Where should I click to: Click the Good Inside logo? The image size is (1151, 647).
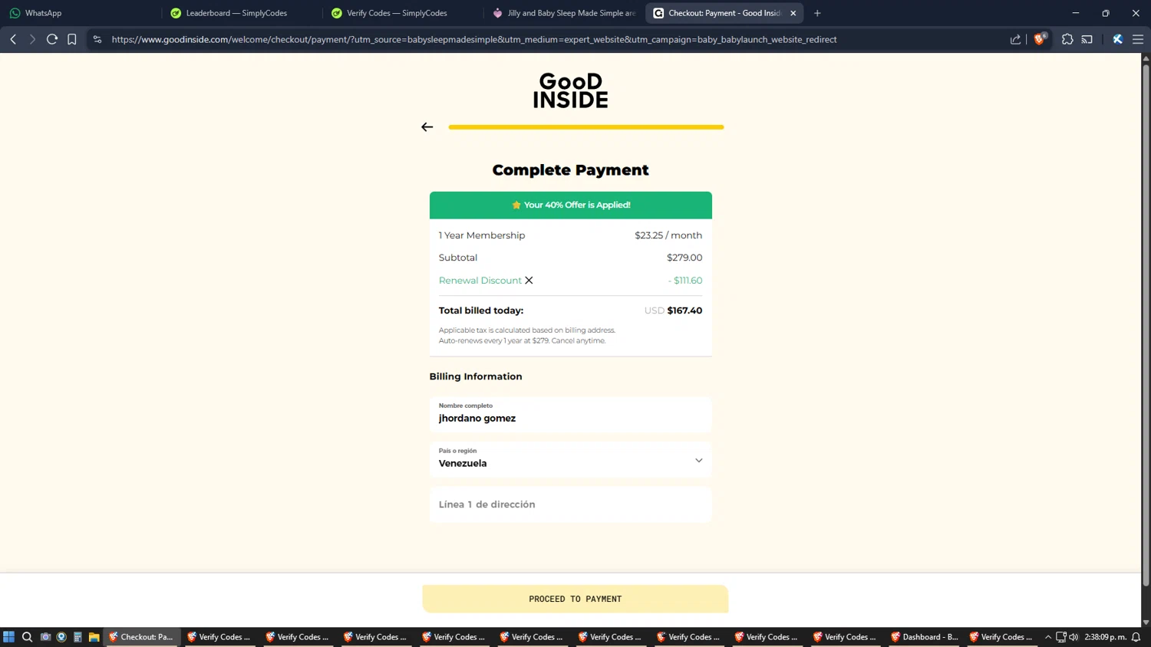click(571, 90)
